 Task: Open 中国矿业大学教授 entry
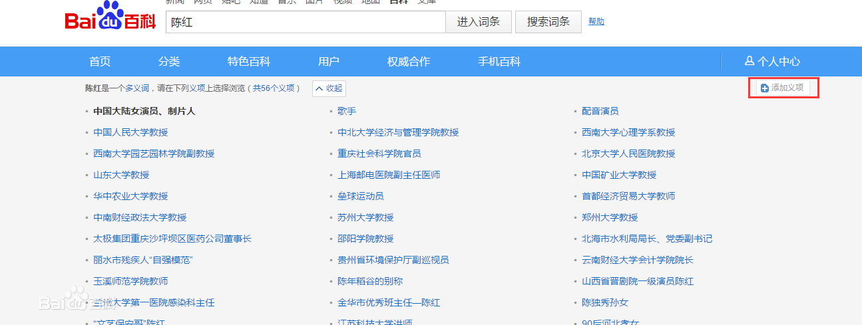pyautogui.click(x=619, y=175)
